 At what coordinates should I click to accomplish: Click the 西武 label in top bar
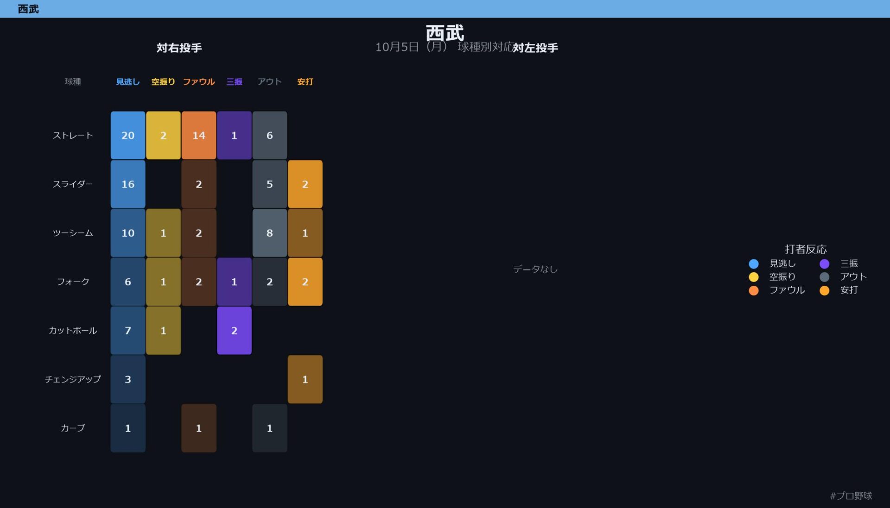[x=28, y=9]
